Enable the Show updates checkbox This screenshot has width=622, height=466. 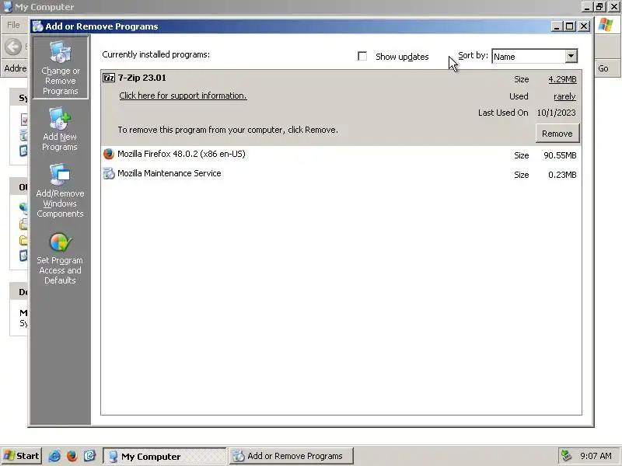[362, 56]
